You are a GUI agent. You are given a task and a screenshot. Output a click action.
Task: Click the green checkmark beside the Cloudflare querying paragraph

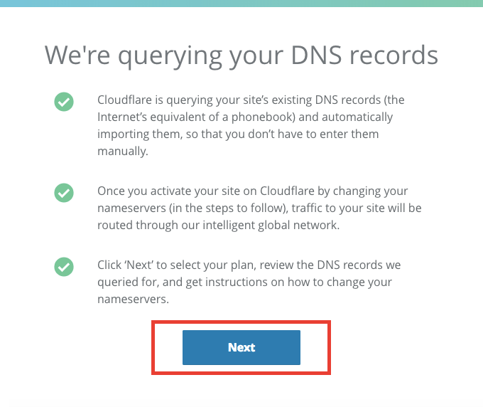pyautogui.click(x=64, y=102)
